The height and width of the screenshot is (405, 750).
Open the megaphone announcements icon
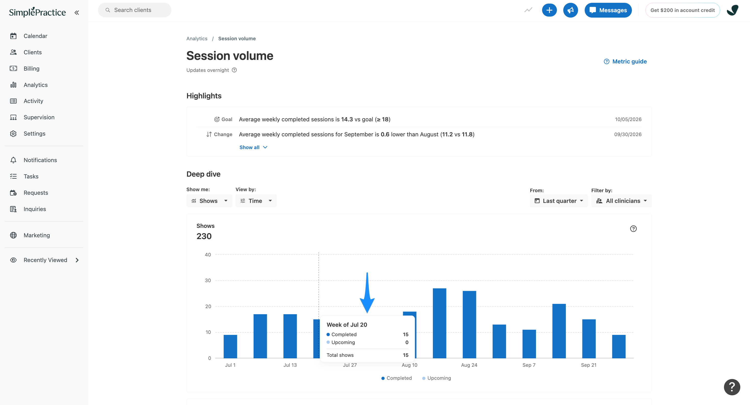click(x=570, y=10)
